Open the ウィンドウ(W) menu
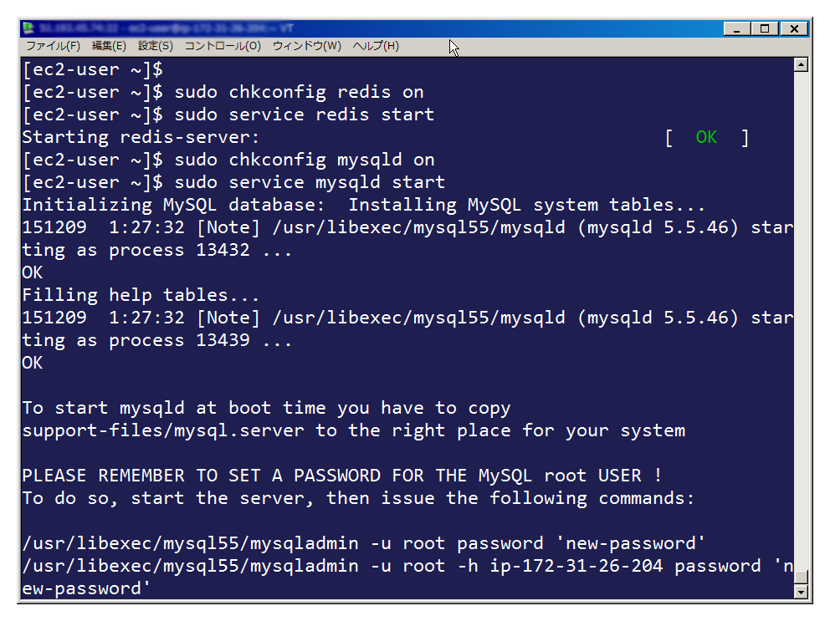The width and height of the screenshot is (830, 621). (307, 46)
